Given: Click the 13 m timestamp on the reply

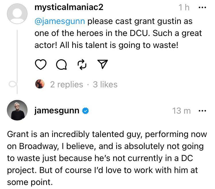Looking at the screenshot, I should (181, 111).
